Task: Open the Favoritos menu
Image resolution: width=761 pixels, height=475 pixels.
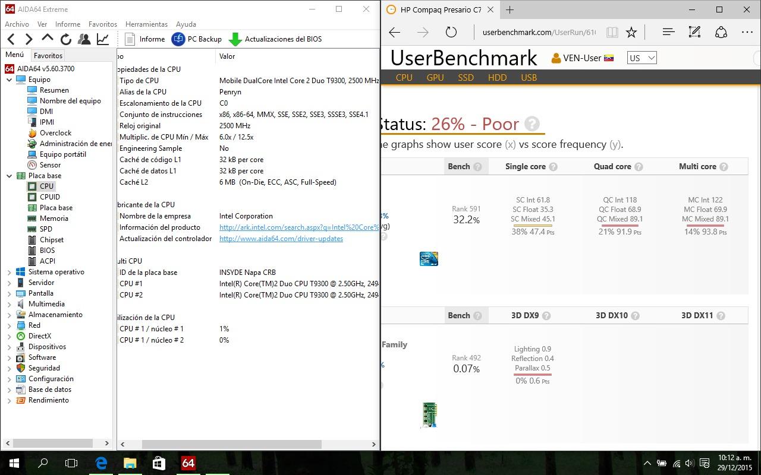Action: (103, 24)
